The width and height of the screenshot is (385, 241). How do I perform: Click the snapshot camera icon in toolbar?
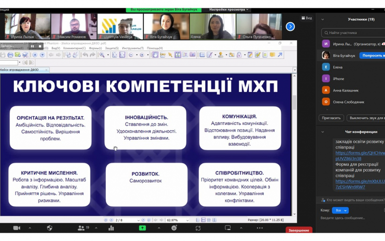[x=192, y=55]
